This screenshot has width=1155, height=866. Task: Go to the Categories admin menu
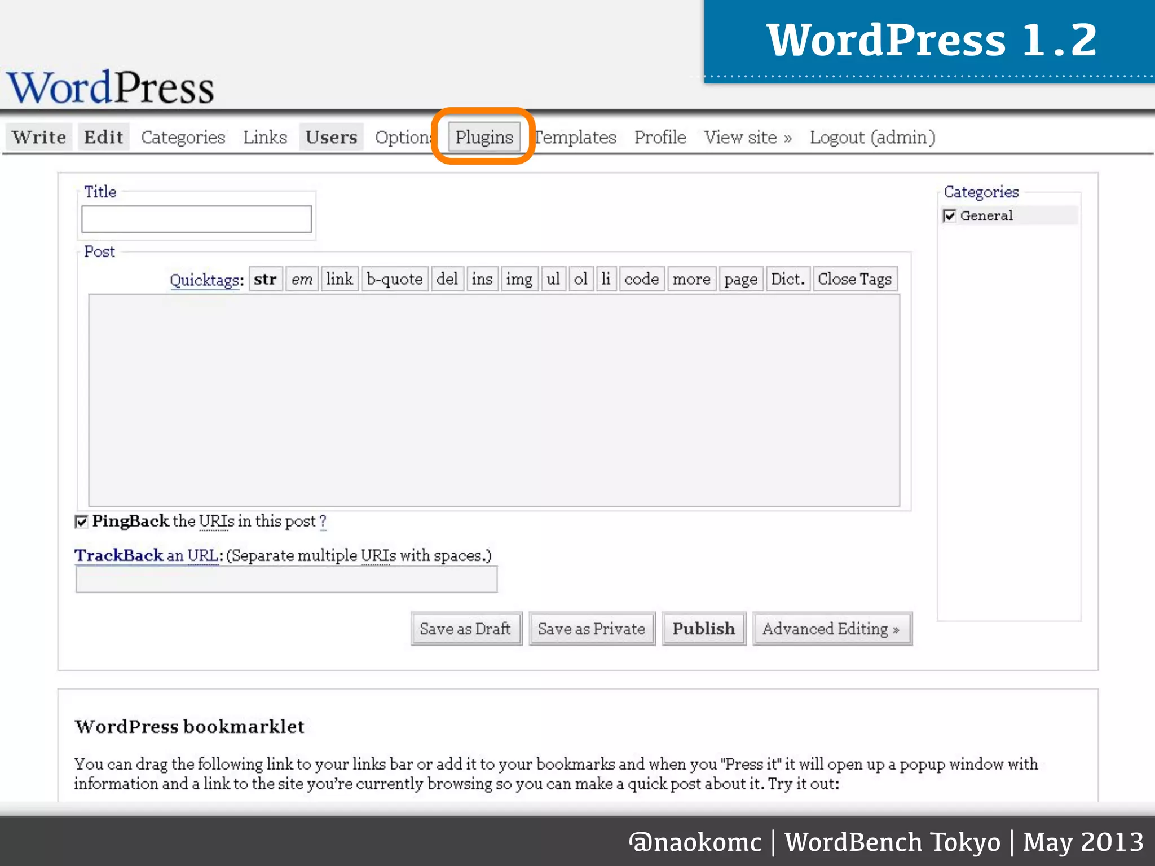point(183,137)
